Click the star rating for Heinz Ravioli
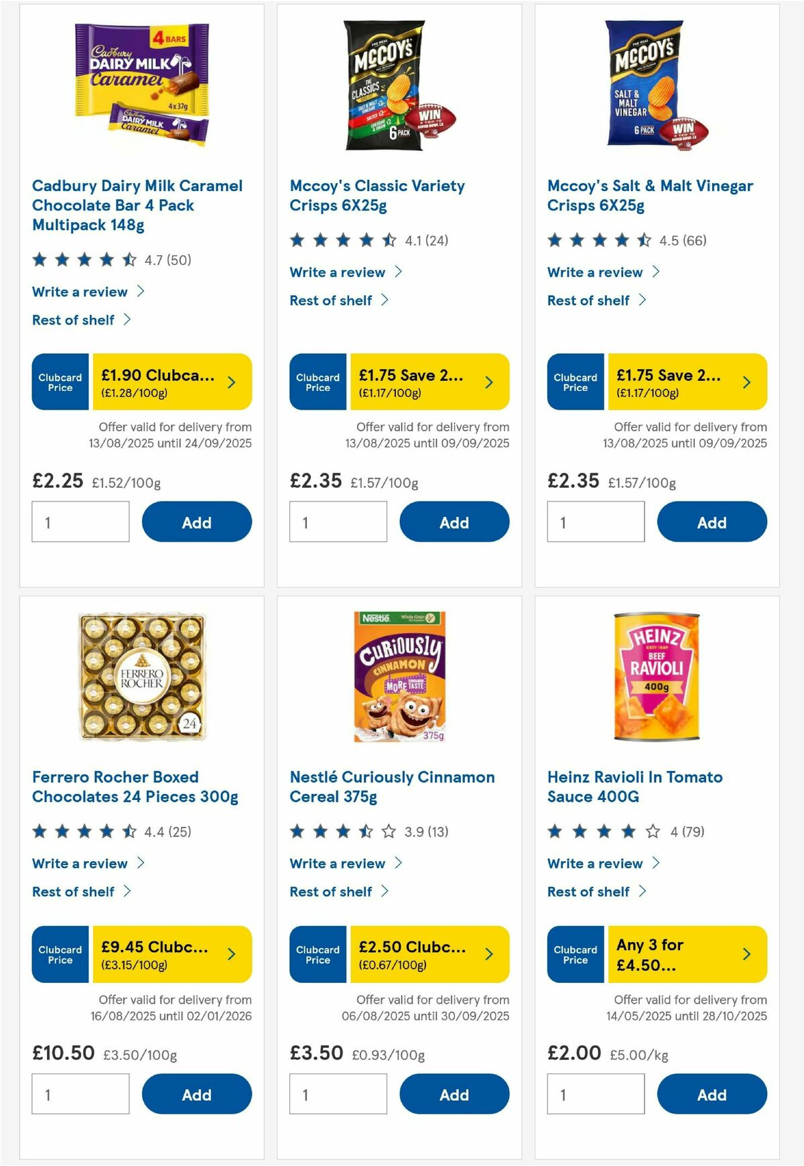804x1166 pixels. 603,830
